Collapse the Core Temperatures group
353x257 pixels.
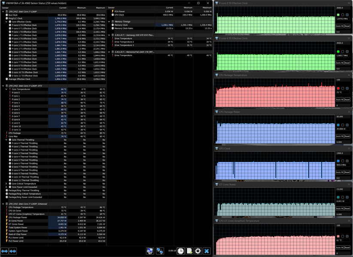pyautogui.click(x=6, y=89)
